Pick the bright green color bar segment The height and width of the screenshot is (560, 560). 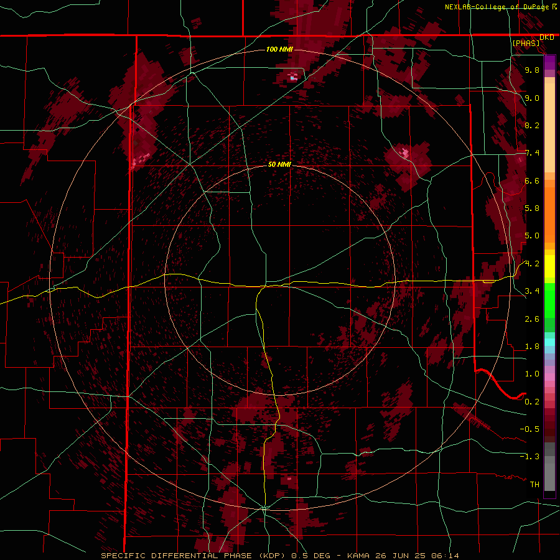(x=549, y=301)
